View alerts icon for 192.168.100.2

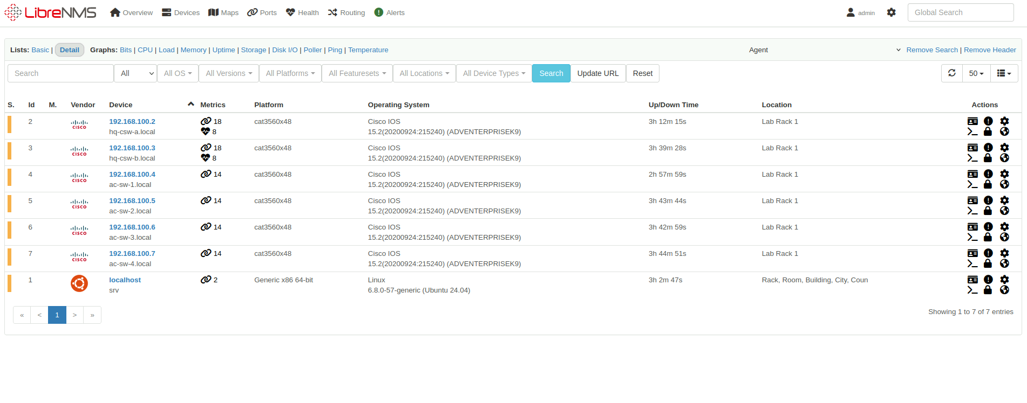point(988,121)
